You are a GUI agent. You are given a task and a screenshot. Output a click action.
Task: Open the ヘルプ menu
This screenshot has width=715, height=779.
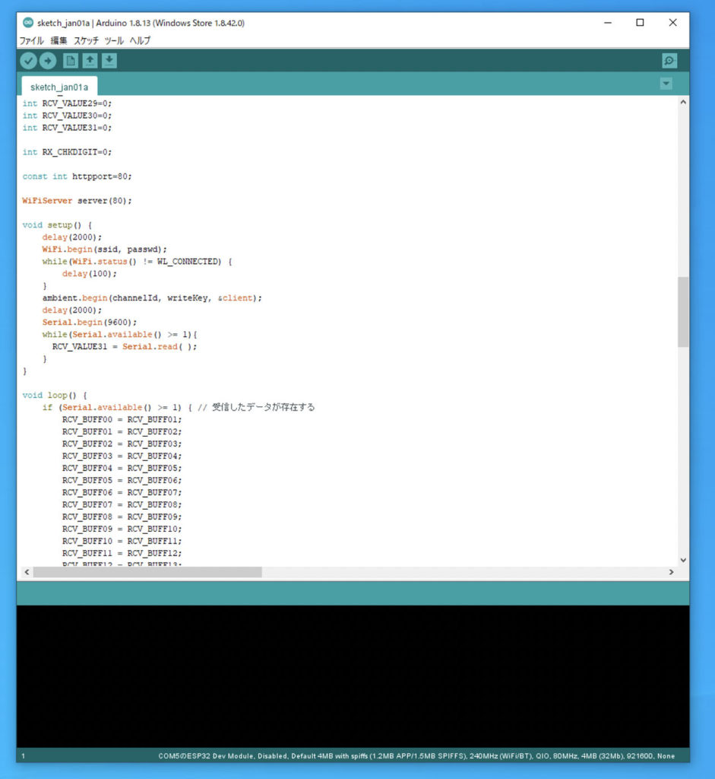(140, 41)
